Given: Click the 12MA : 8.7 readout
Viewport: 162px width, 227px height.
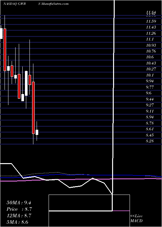Looking at the screenshot, I should 19,215.
